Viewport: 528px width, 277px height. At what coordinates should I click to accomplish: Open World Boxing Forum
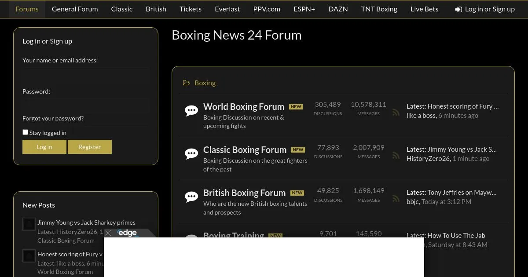pyautogui.click(x=244, y=107)
